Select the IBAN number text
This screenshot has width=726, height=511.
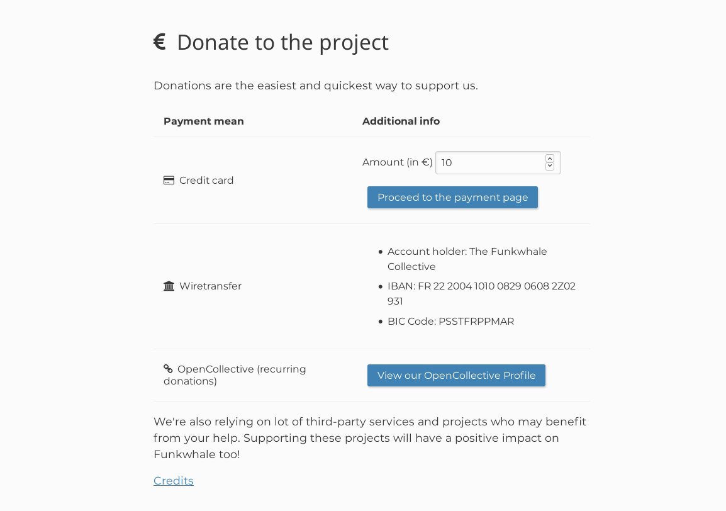[481, 293]
